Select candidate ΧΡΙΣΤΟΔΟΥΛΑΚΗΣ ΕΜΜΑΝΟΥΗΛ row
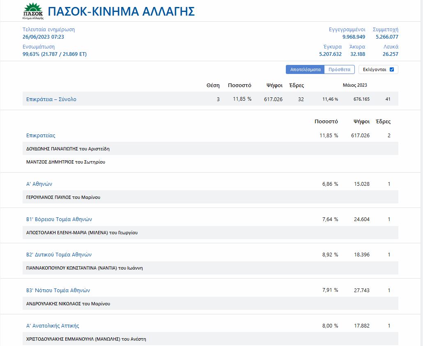The image size is (423, 346). click(x=86, y=339)
